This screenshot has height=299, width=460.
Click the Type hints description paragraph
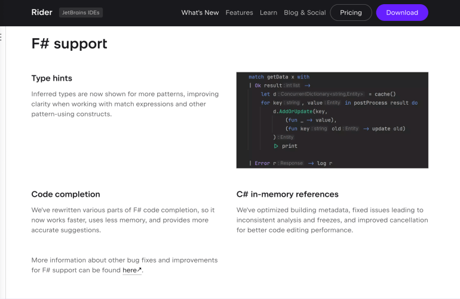[125, 104]
